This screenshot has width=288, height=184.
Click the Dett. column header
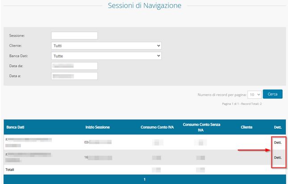(x=277, y=127)
